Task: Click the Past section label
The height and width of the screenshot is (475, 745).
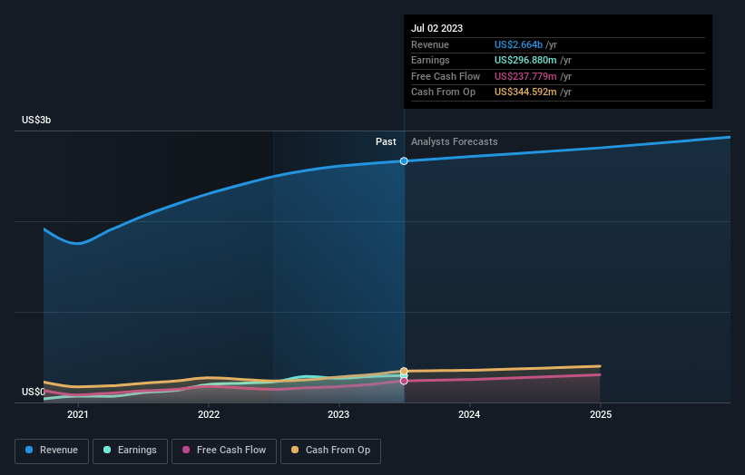Action: click(386, 142)
